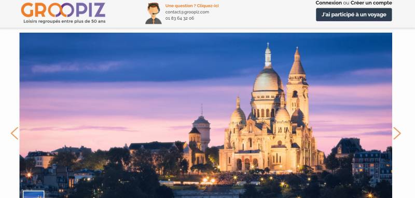Viewport: 415px width, 198px height.
Task: Select the small Sacré-Cœur thumbnail in the carousel
Action: point(34,194)
